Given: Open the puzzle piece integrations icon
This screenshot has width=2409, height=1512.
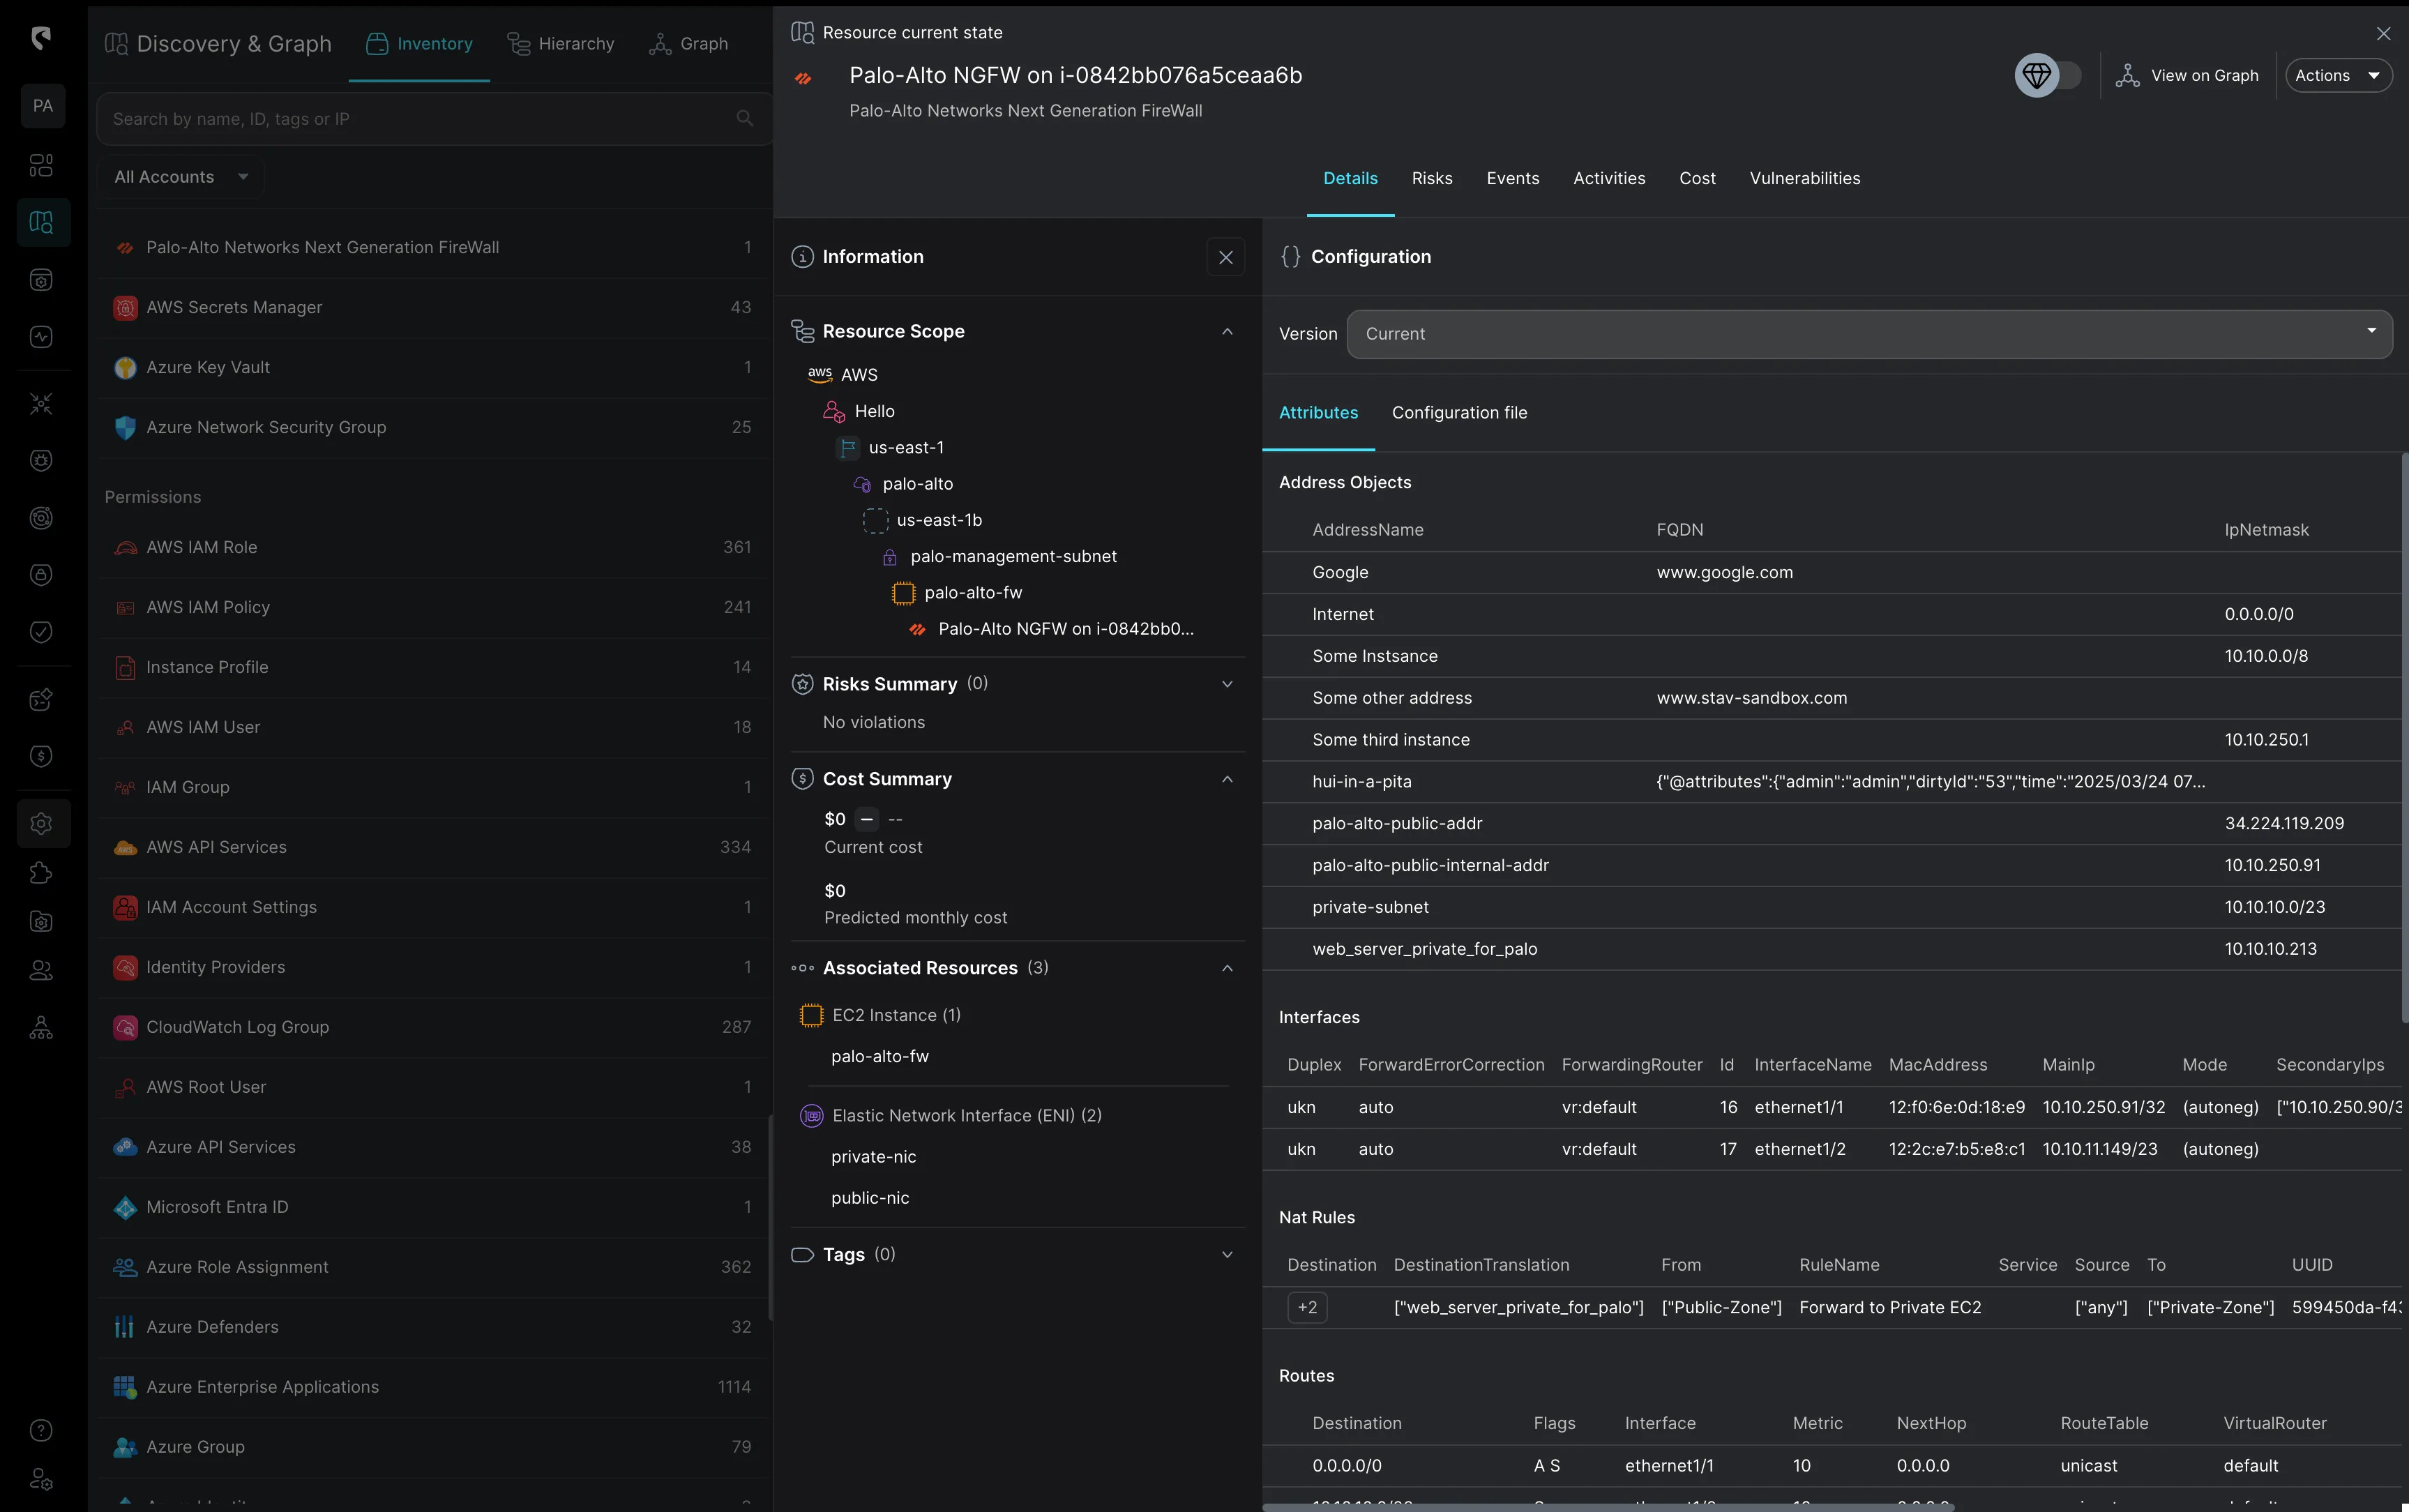Looking at the screenshot, I should (x=41, y=873).
